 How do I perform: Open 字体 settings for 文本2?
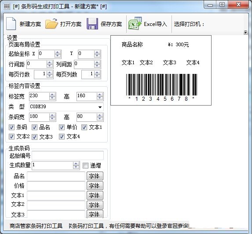point(95,205)
